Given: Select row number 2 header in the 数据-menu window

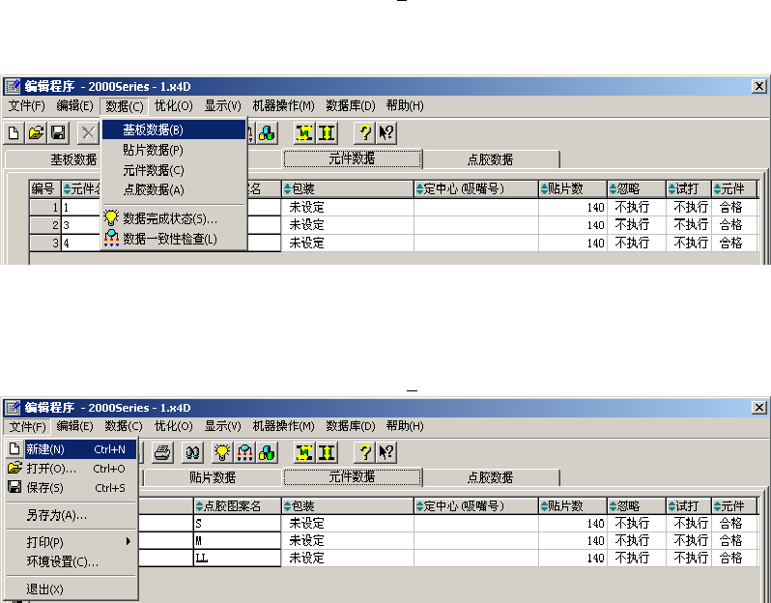Looking at the screenshot, I should [44, 225].
